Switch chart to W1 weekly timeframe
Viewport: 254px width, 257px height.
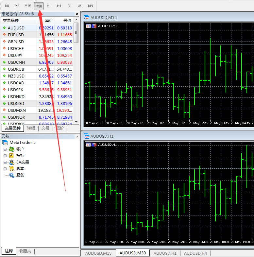click(x=80, y=6)
